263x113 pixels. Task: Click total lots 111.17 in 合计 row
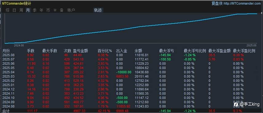[x=32, y=111]
